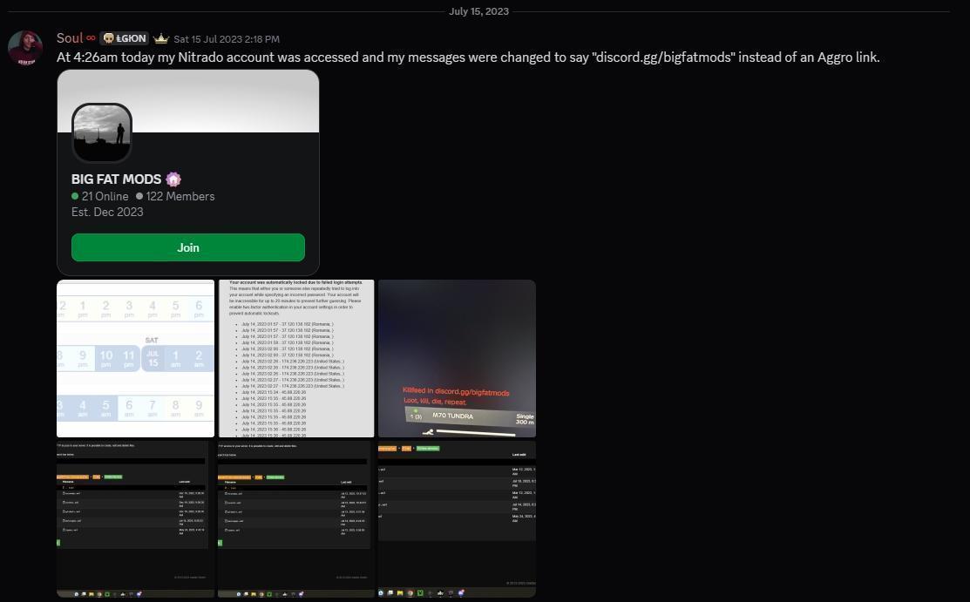Image resolution: width=970 pixels, height=602 pixels.
Task: Open the account locked login attempts image
Action: coord(295,358)
